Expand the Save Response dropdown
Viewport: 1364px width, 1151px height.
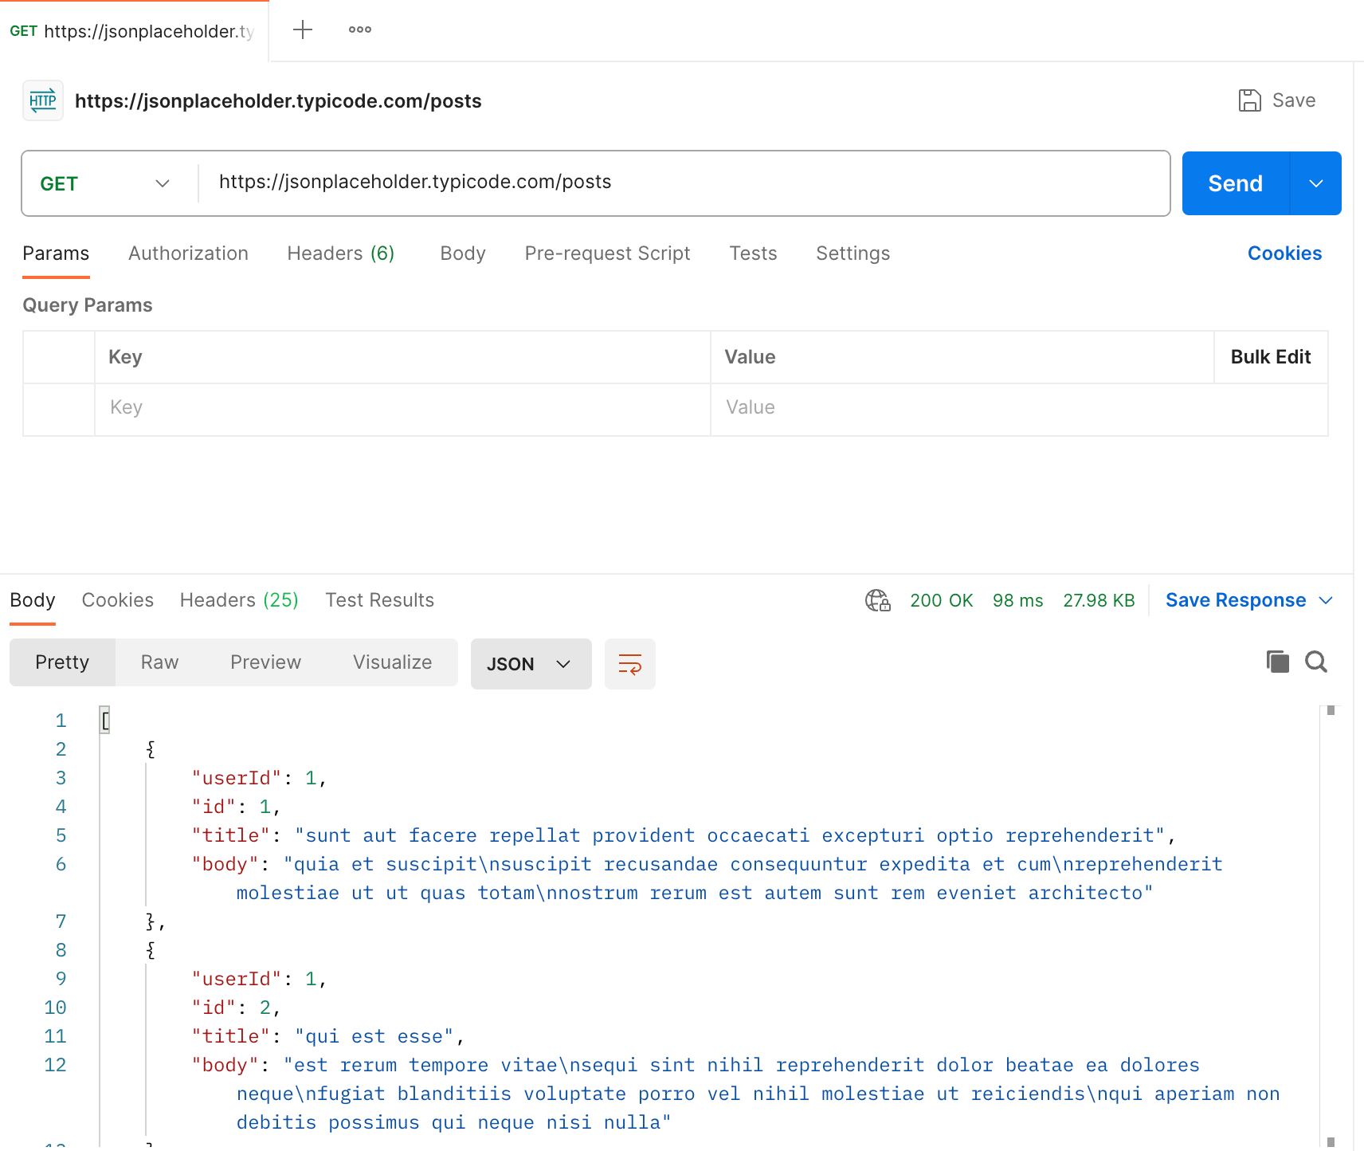pyautogui.click(x=1326, y=600)
